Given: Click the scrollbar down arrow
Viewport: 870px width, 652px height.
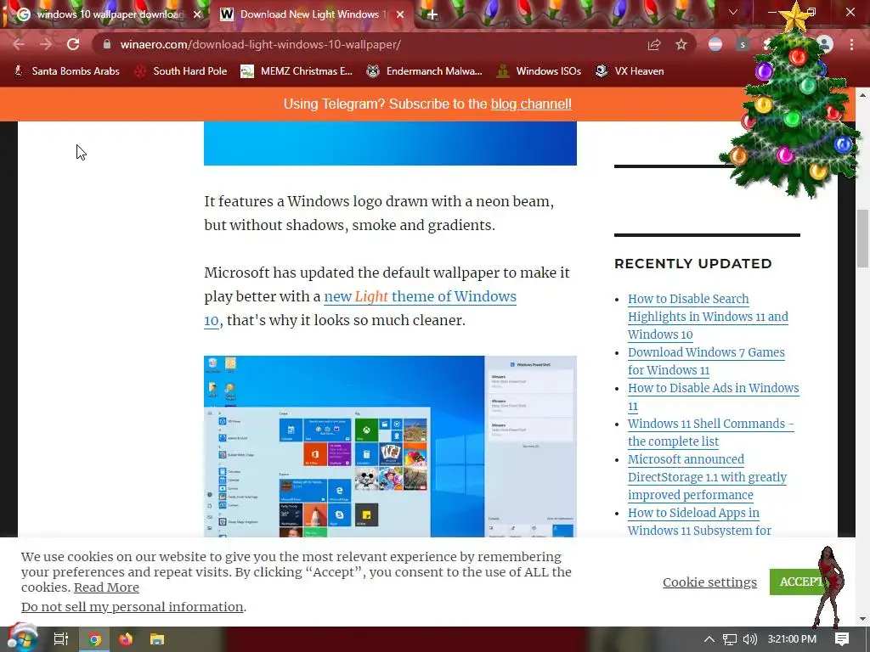Looking at the screenshot, I should (863, 619).
